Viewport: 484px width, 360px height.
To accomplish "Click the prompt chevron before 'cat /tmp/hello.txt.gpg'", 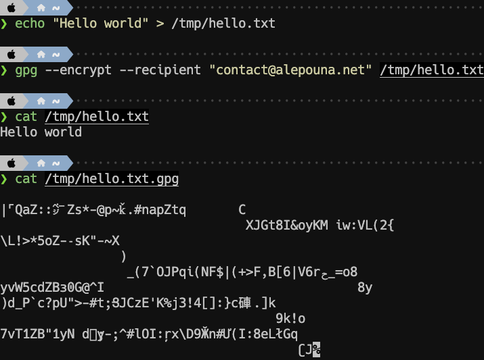I will [4, 179].
